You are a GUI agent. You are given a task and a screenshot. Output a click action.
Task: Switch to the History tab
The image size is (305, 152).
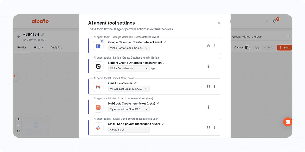[38, 47]
